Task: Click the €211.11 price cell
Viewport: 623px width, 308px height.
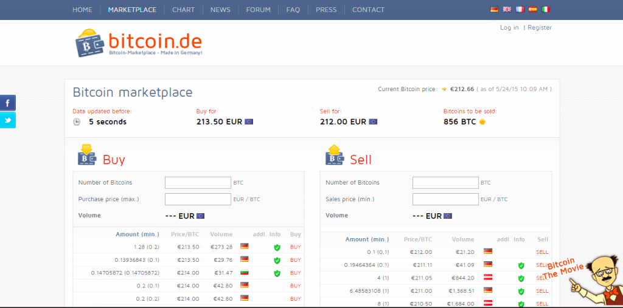Action: coord(422,265)
